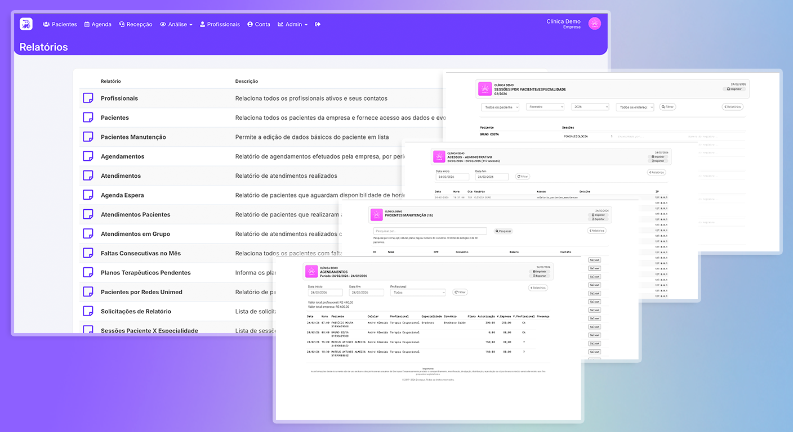Screen dimensions: 793x432
Task: Click the octopus app logo in navbar
Action: tap(26, 24)
